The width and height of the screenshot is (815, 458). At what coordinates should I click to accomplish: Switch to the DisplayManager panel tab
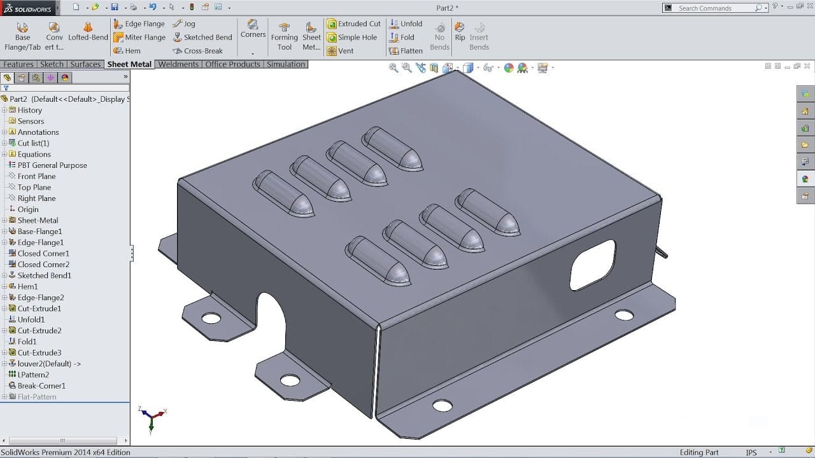pos(64,78)
